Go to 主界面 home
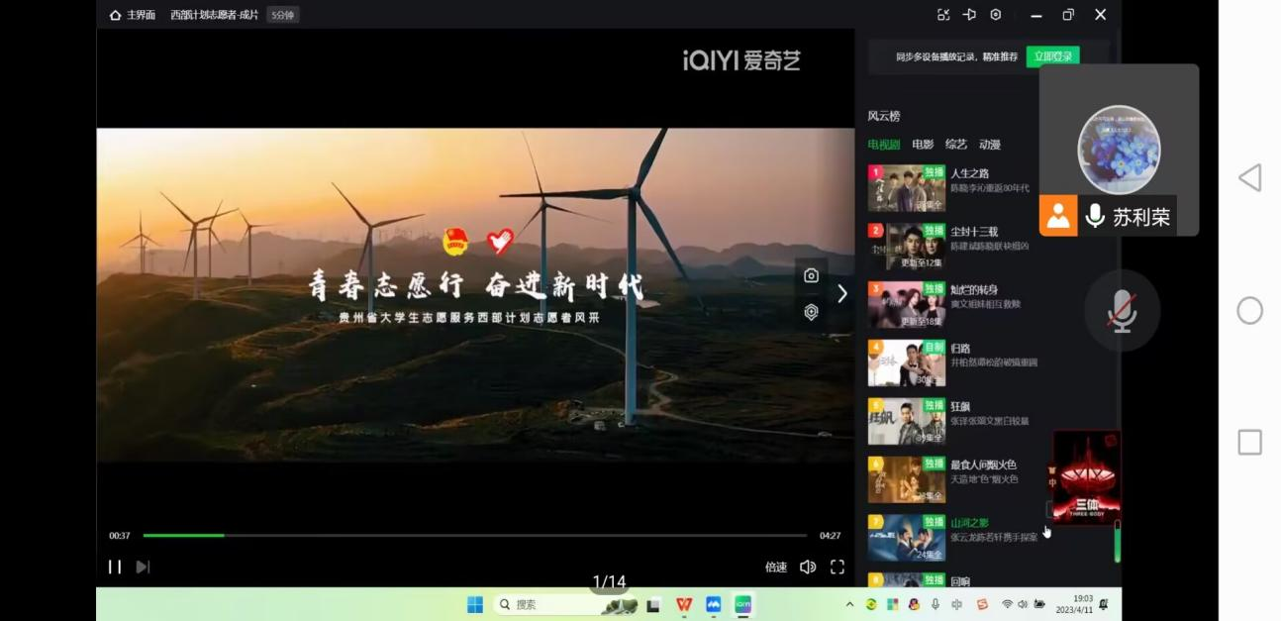The width and height of the screenshot is (1281, 621). click(x=133, y=15)
